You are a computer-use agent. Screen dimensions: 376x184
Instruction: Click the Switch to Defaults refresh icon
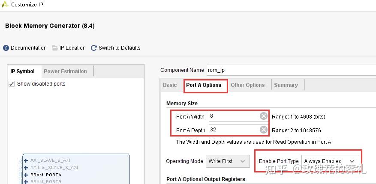point(94,48)
